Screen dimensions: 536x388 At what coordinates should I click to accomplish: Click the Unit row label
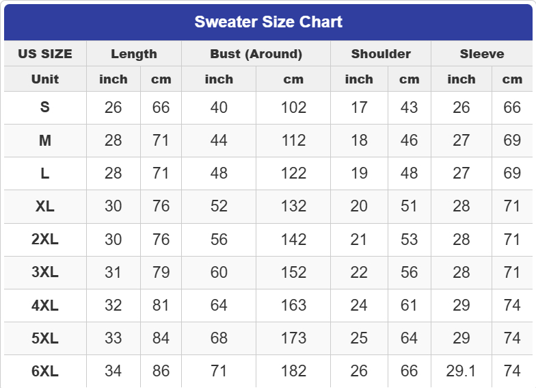point(45,79)
